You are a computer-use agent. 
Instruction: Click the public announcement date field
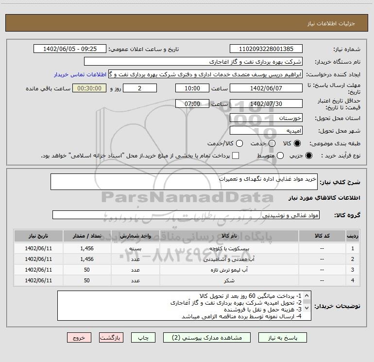[70, 49]
